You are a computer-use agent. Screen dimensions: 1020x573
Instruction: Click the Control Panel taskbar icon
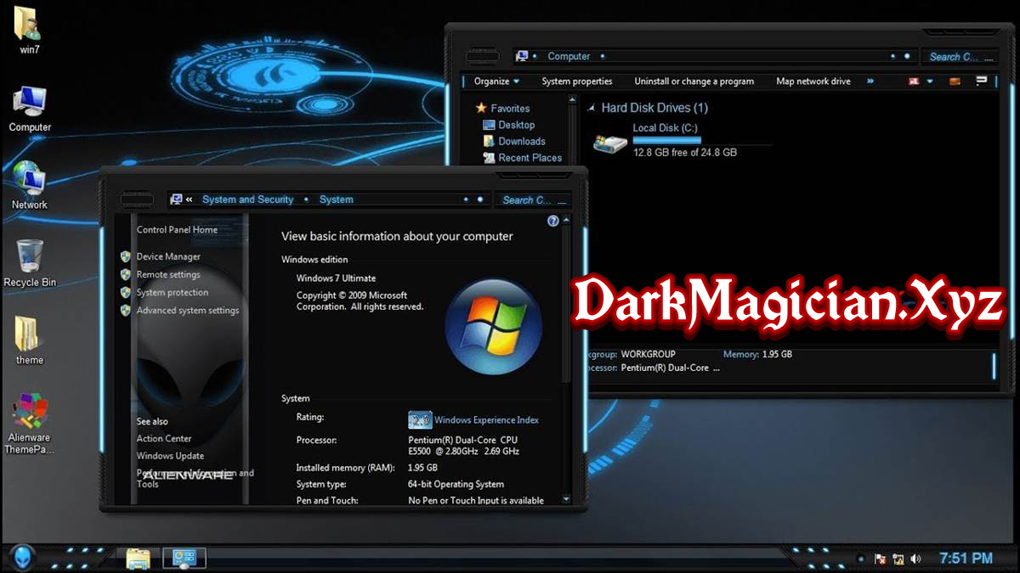[x=184, y=558]
